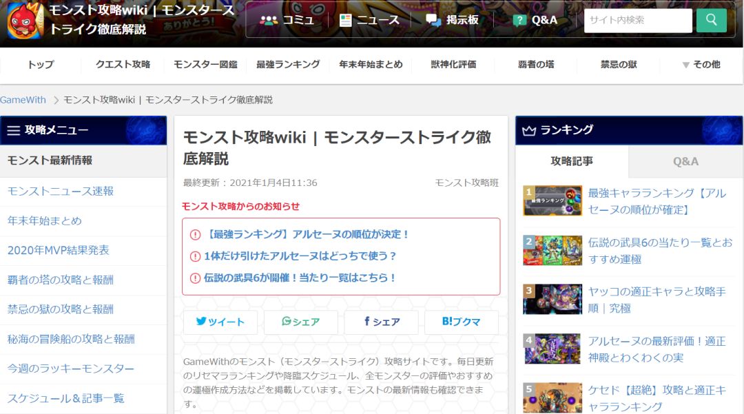
Task: Open 禁忌の獄の攻略と報酬 sidebar link
Action: [x=60, y=309]
